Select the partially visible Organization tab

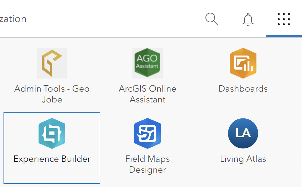point(13,19)
